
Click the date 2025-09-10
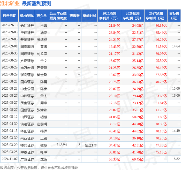point(10,25)
